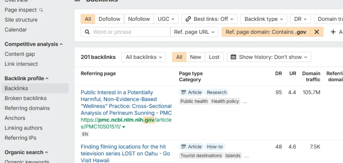Viewport: 343px width, 163px height.
Task: Open Broken backlinks in sidebar
Action: point(25,98)
